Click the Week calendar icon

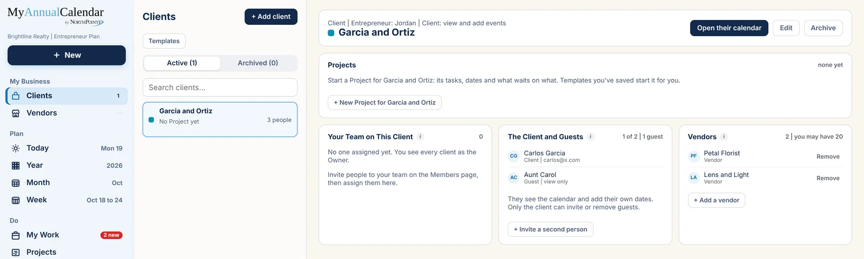[16, 200]
